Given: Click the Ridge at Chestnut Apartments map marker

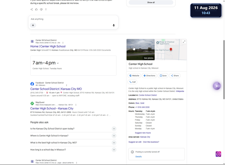Looking at the screenshot, I should click(x=157, y=43).
